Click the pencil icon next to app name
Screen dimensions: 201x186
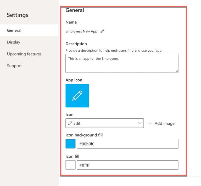[102, 31]
